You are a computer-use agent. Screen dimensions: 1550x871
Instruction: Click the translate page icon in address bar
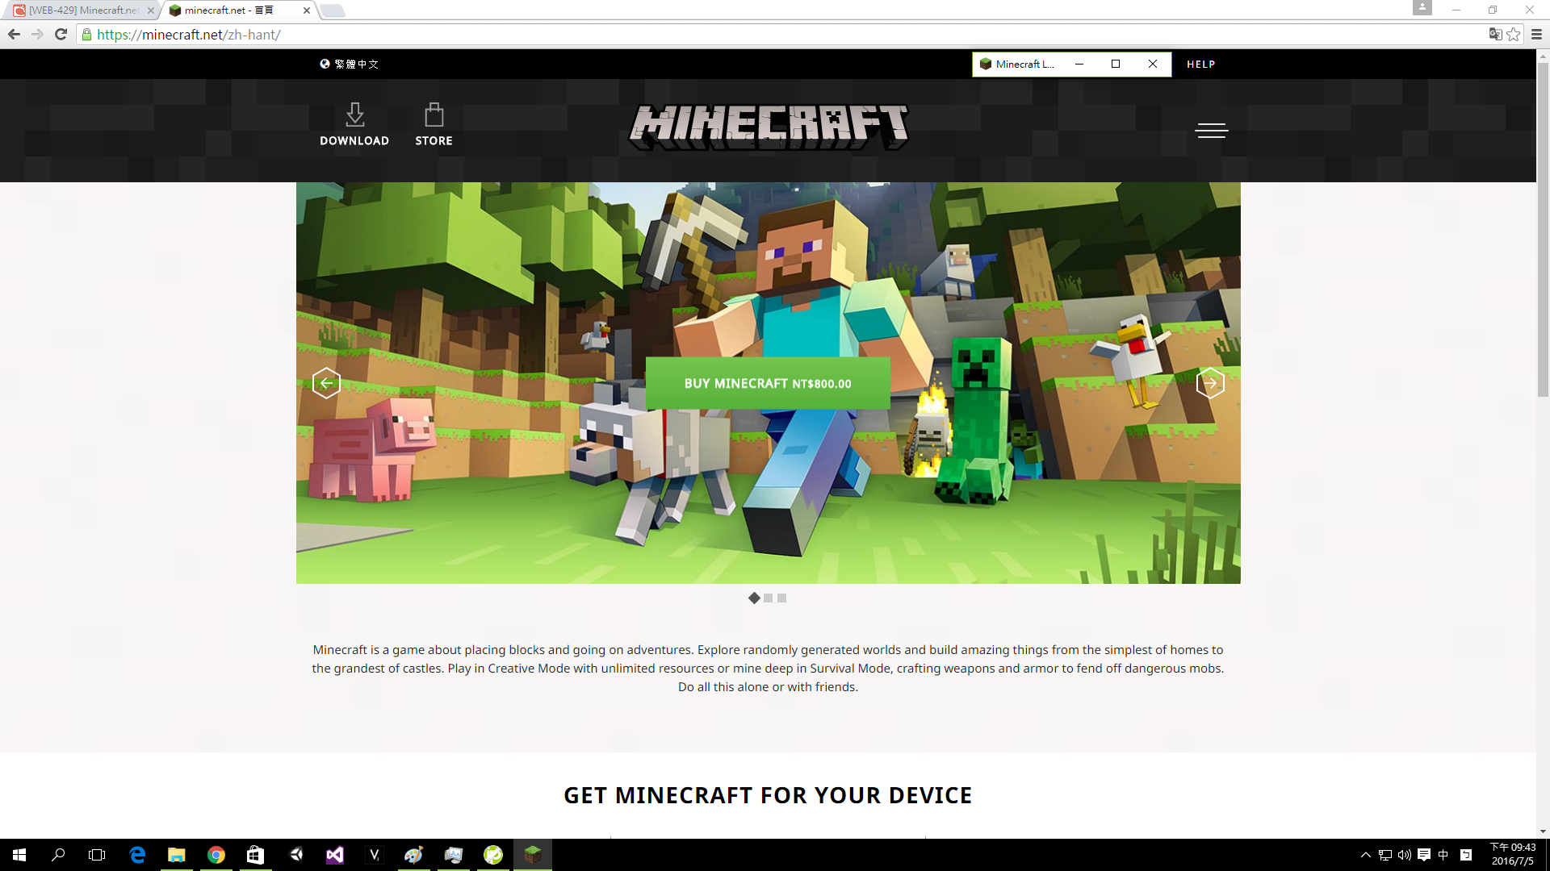(x=1495, y=34)
